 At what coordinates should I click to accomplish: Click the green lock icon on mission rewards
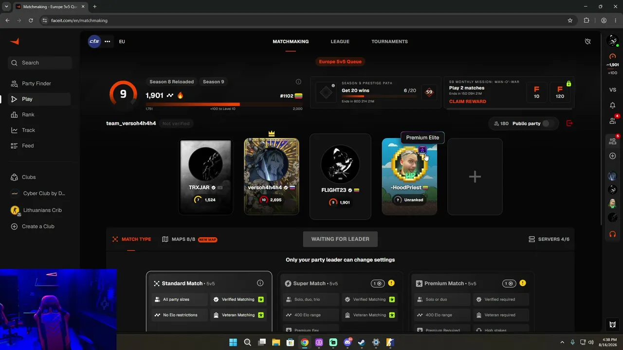tap(568, 84)
